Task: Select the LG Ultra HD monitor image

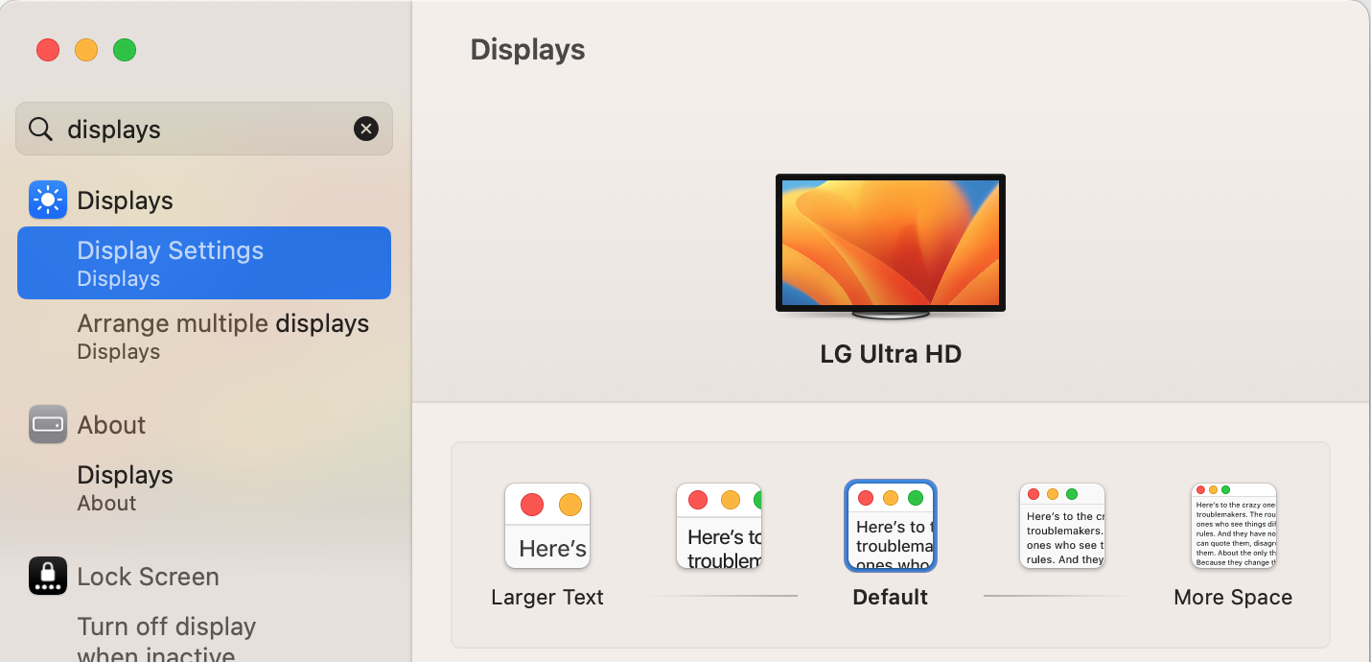Action: point(890,246)
